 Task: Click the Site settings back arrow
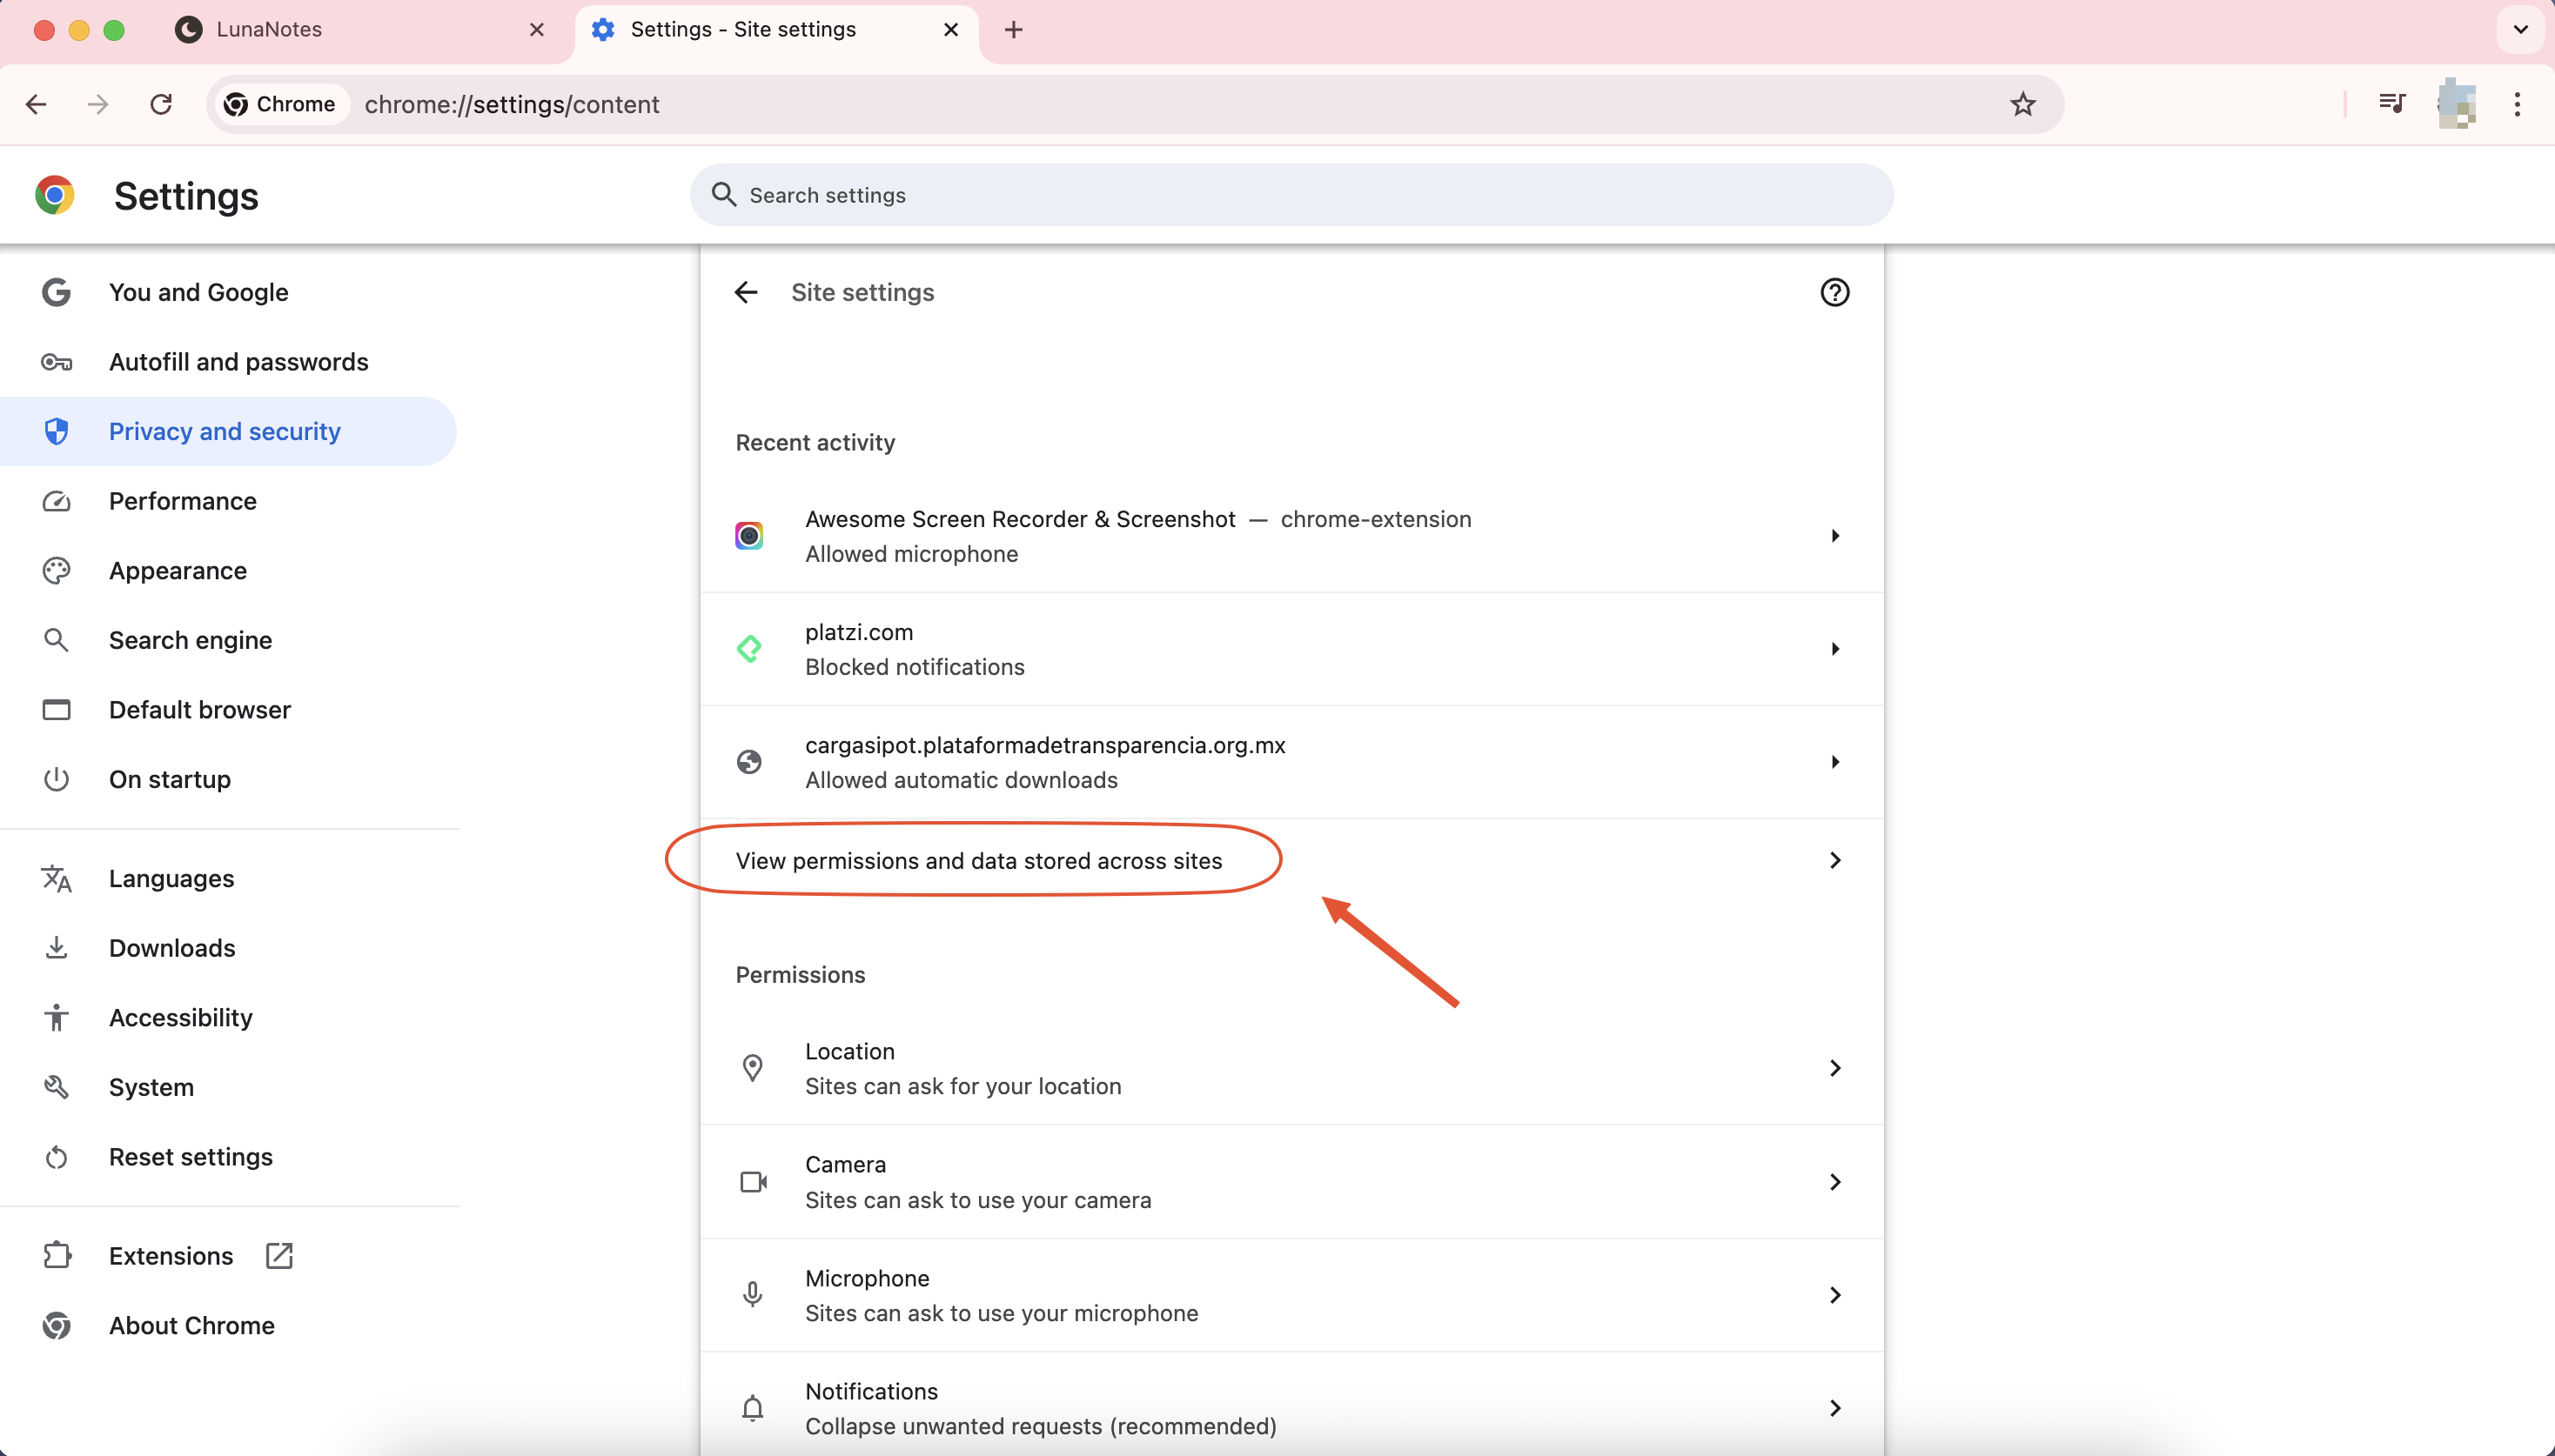point(747,292)
